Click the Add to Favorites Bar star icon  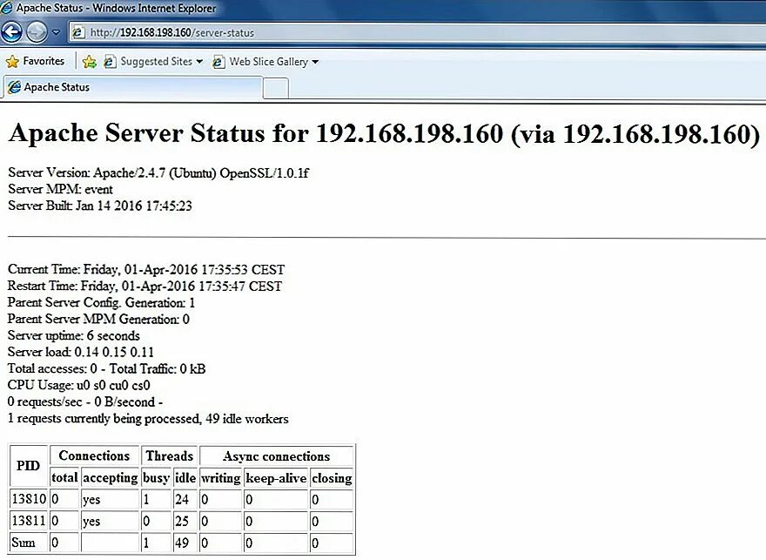pos(90,62)
